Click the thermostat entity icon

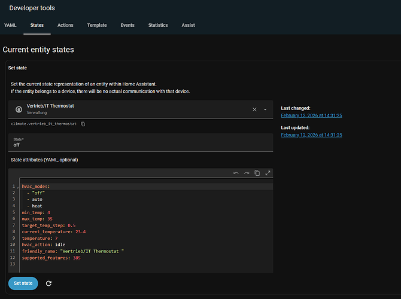click(19, 109)
